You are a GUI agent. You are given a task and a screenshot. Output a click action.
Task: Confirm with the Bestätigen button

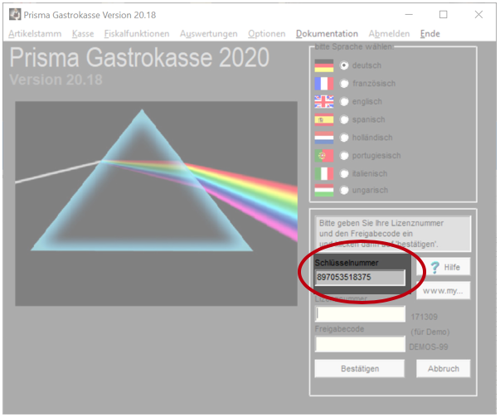pos(360,369)
